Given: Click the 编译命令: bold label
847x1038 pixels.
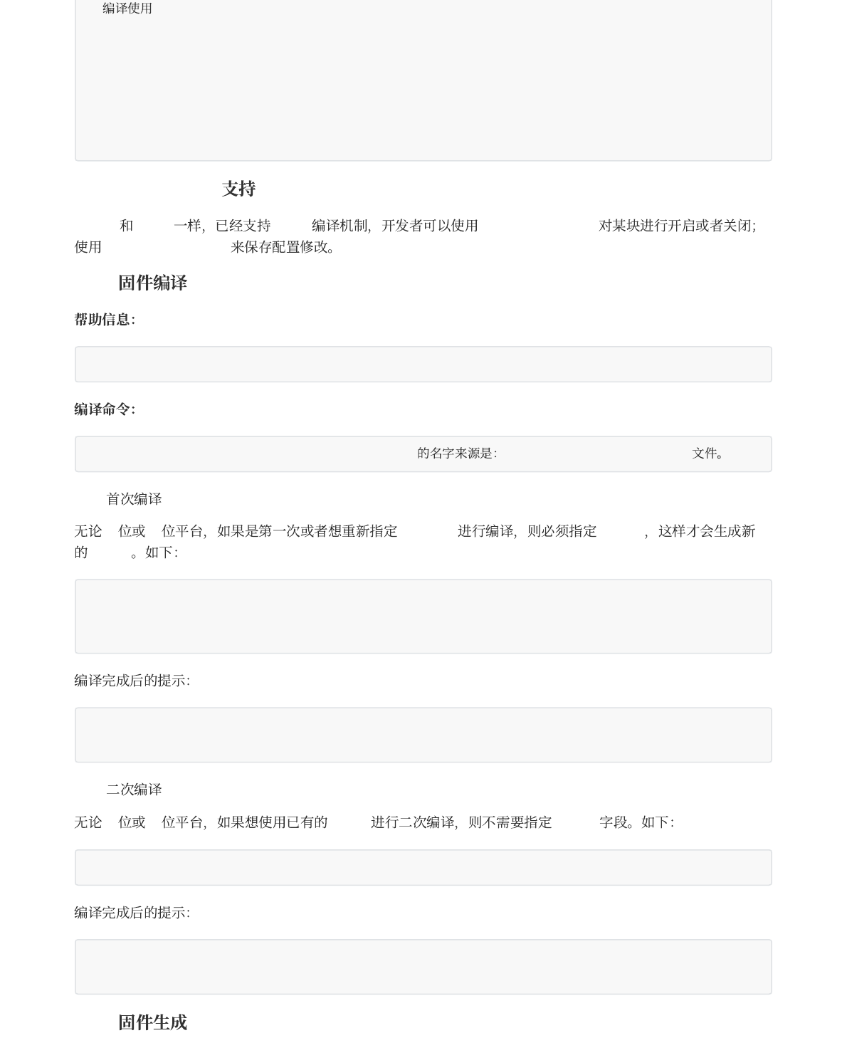Looking at the screenshot, I should (x=105, y=409).
